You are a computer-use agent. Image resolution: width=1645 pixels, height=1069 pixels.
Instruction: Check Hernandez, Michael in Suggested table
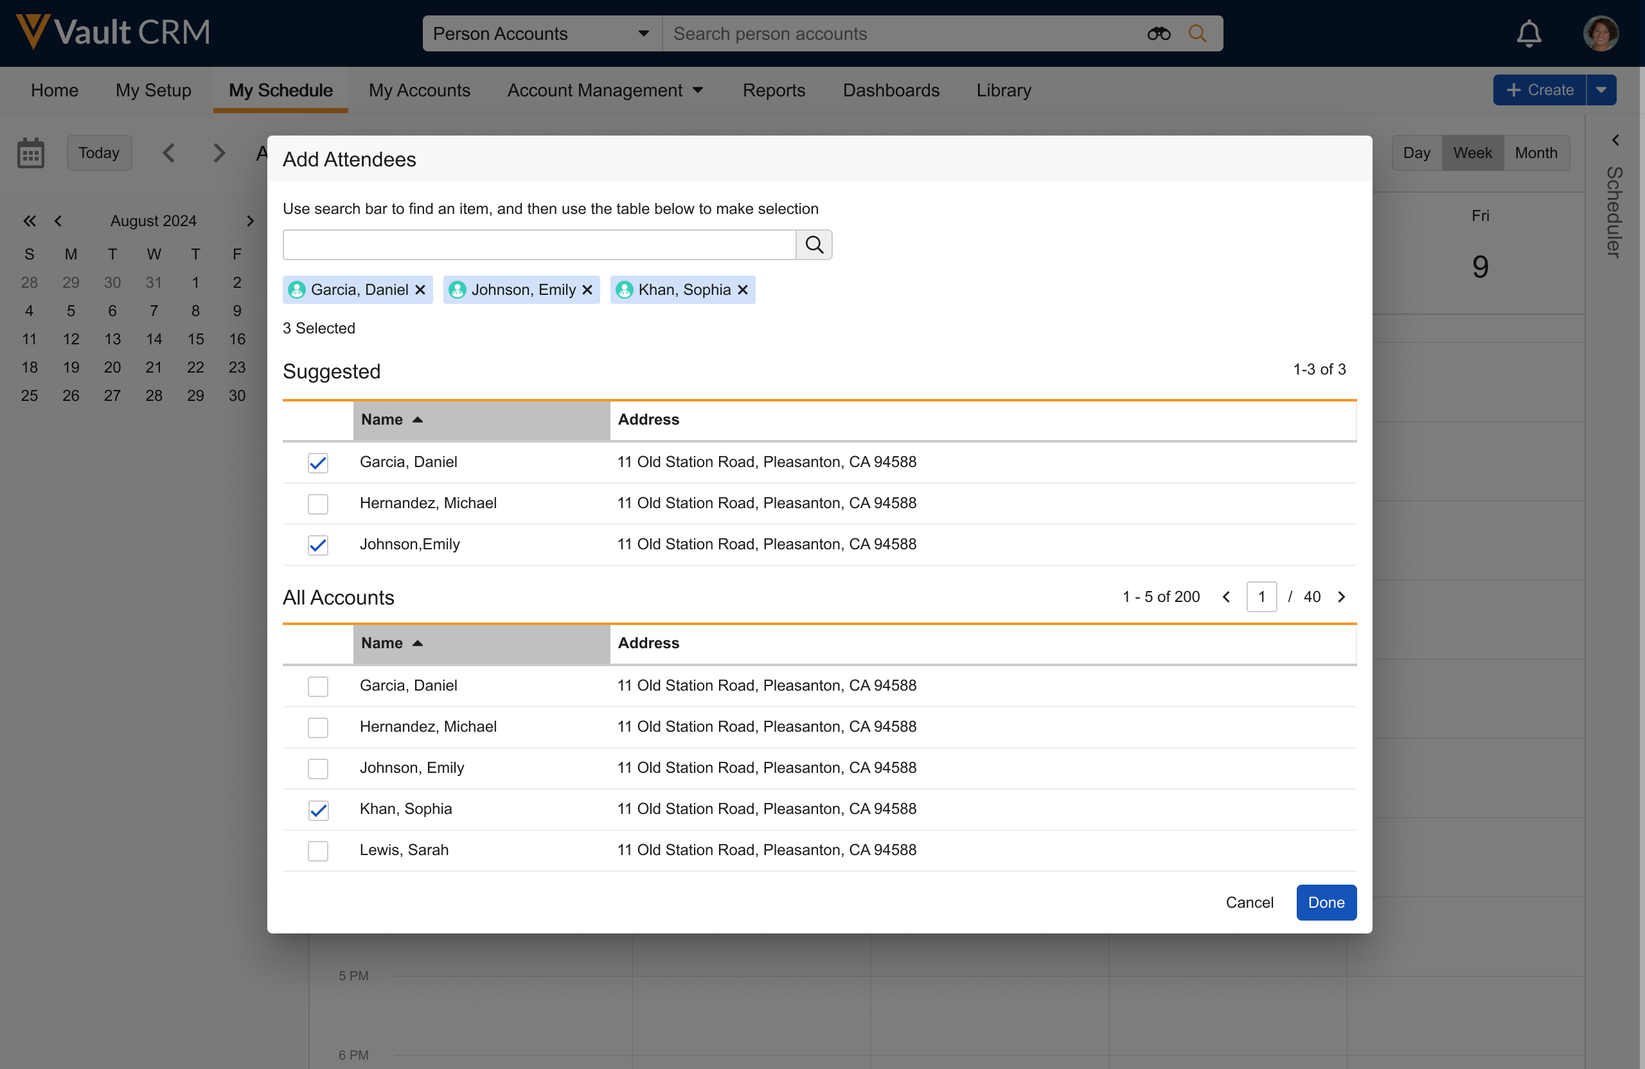tap(318, 504)
